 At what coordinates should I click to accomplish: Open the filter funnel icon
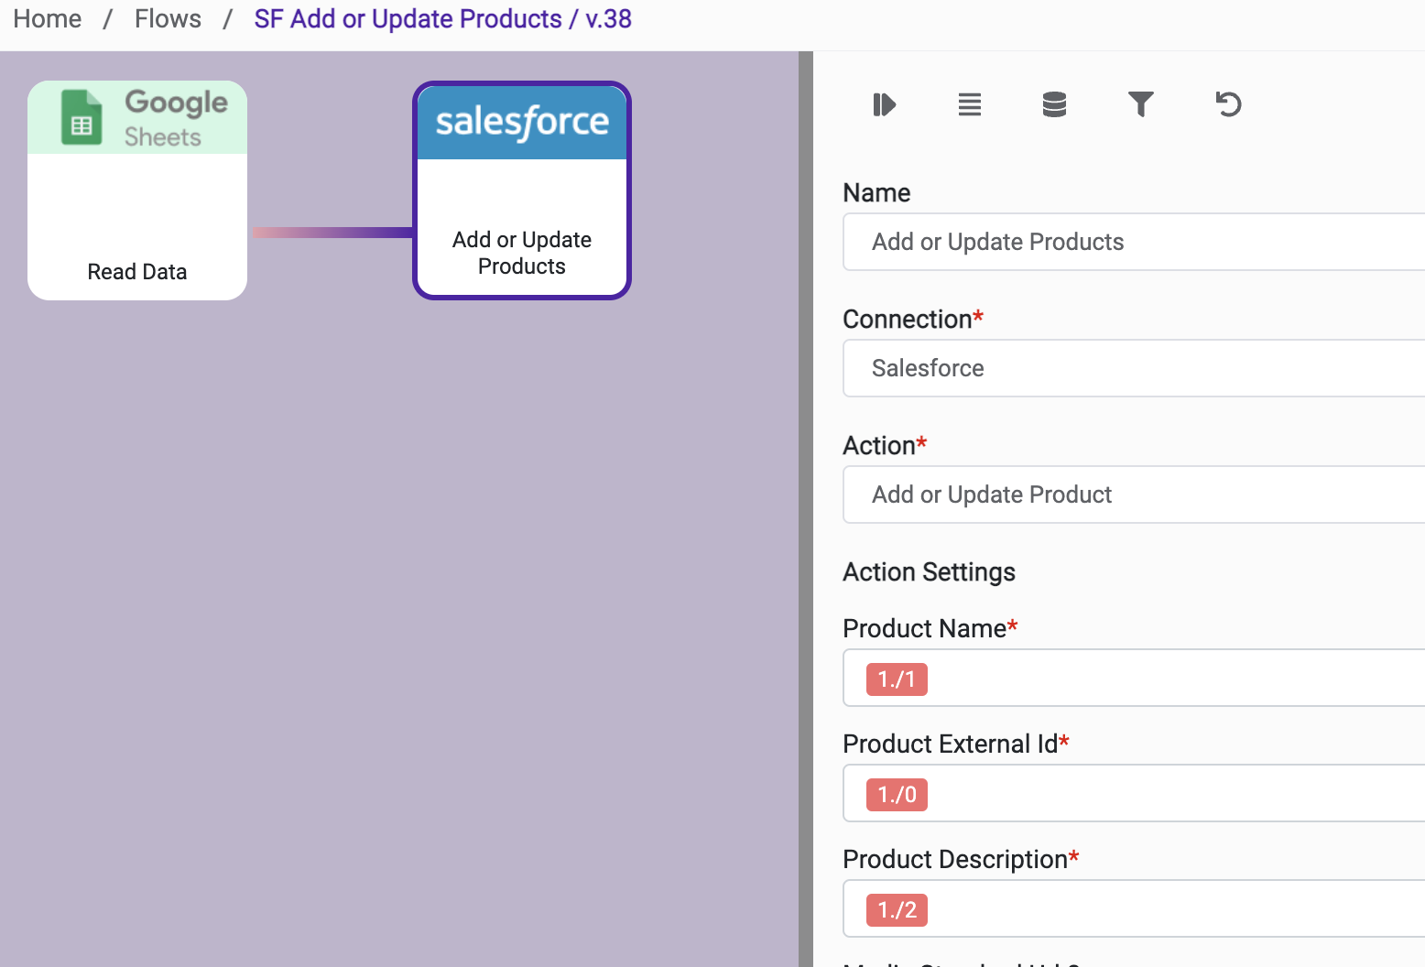click(x=1140, y=104)
